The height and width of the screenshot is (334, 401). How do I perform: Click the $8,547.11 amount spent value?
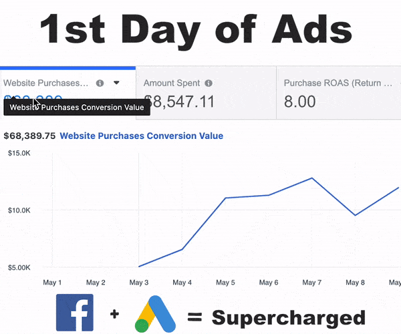point(179,102)
